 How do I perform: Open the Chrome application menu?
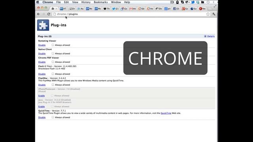pyautogui.click(x=47, y=2)
